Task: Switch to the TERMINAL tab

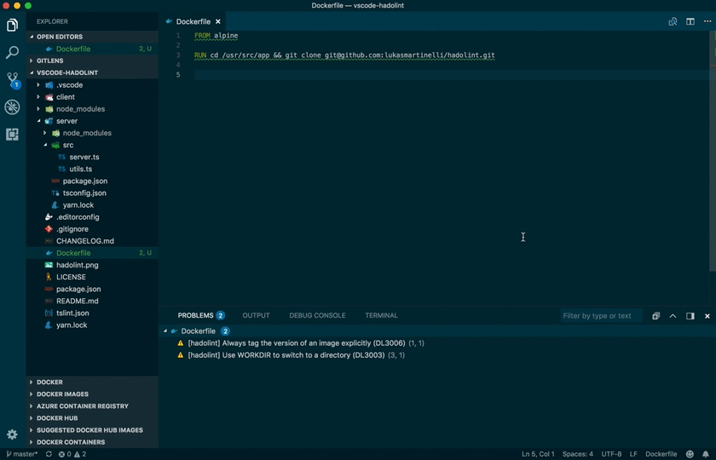Action: coord(381,315)
